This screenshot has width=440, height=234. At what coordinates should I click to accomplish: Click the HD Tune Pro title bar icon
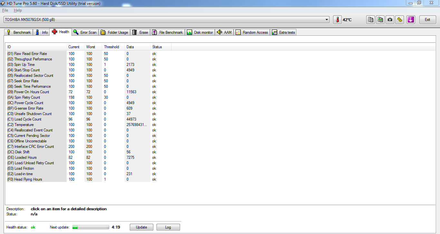[x=3, y=3]
